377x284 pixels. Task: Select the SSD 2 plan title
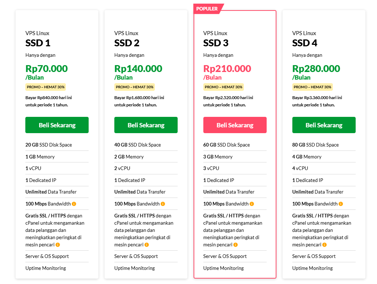tap(127, 43)
